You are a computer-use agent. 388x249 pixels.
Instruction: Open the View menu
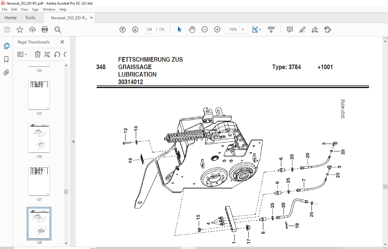click(x=24, y=9)
